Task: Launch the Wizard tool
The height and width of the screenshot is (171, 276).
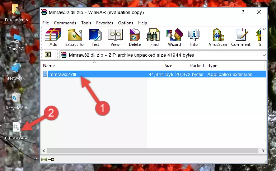Action: 174,37
